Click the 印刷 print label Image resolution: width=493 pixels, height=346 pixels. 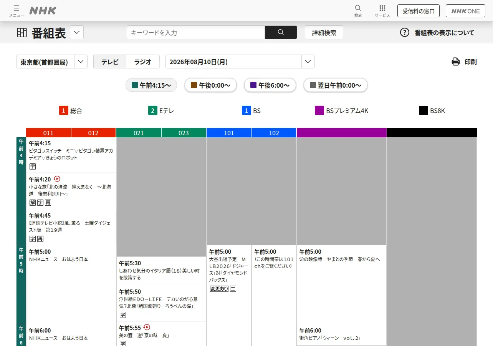coord(471,62)
